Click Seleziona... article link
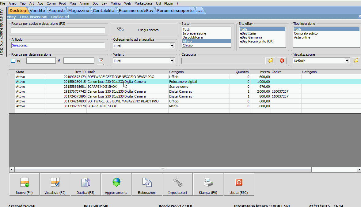Viewport: 361px width, 207px height. coord(21,45)
